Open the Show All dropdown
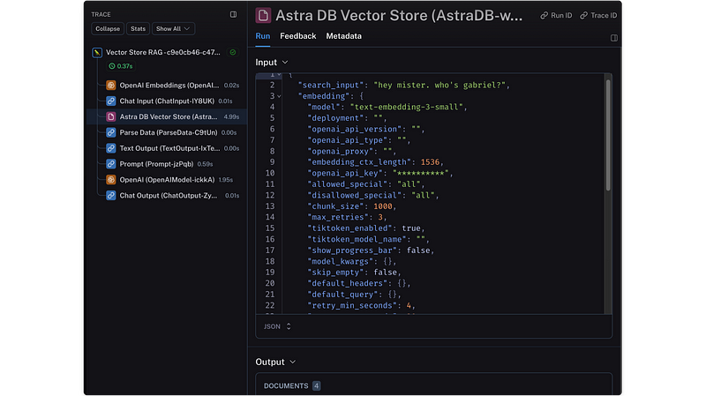The width and height of the screenshot is (706, 396). pos(171,29)
